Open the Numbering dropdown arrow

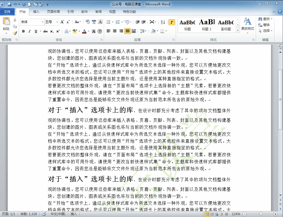122,22
